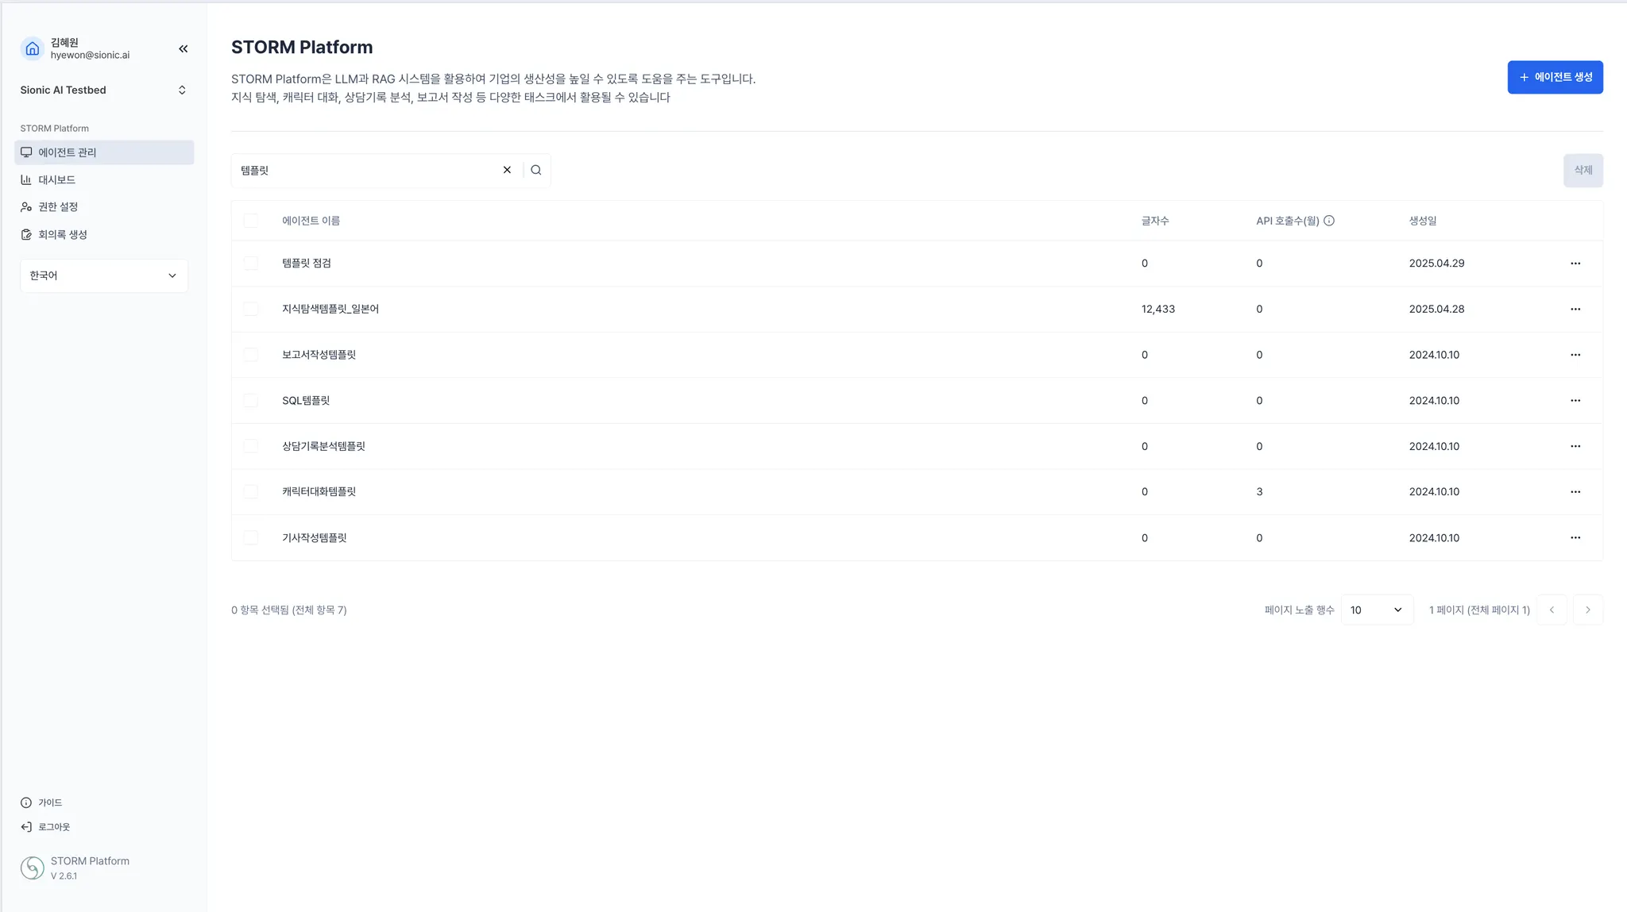Image resolution: width=1627 pixels, height=912 pixels.
Task: Toggle the select-all header checkbox
Action: [x=251, y=221]
